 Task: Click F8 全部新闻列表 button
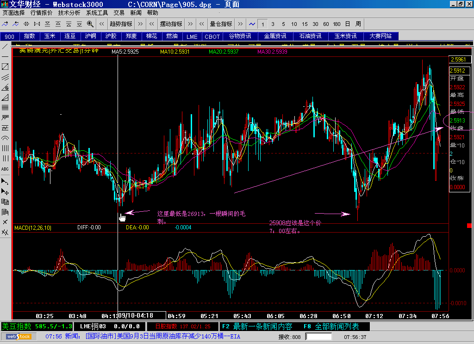331,326
